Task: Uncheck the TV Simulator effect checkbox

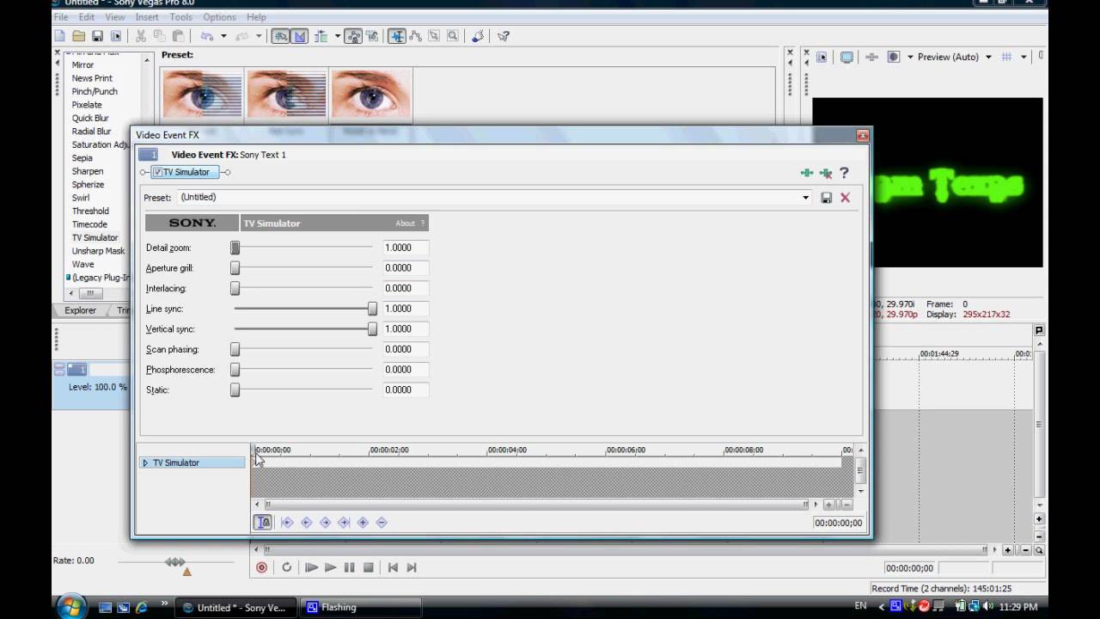Action: (x=157, y=172)
